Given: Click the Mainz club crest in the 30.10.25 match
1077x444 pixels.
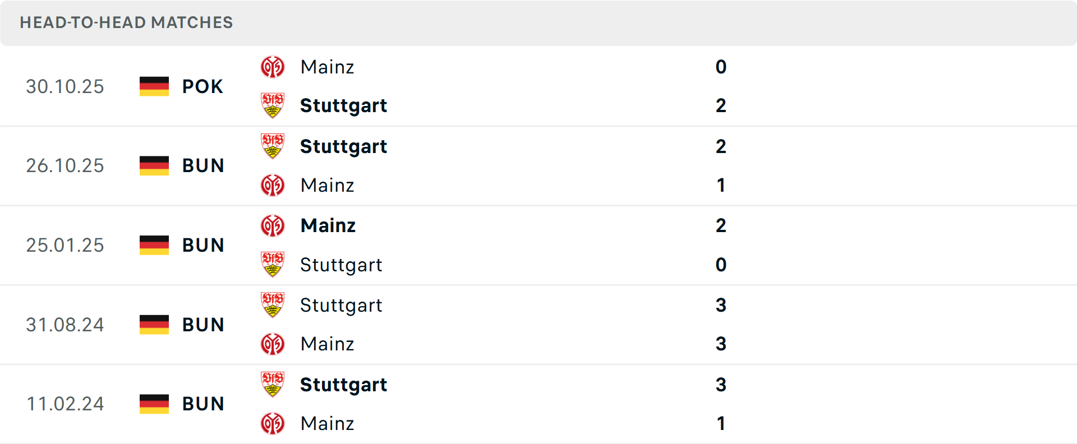Looking at the screenshot, I should (x=273, y=67).
